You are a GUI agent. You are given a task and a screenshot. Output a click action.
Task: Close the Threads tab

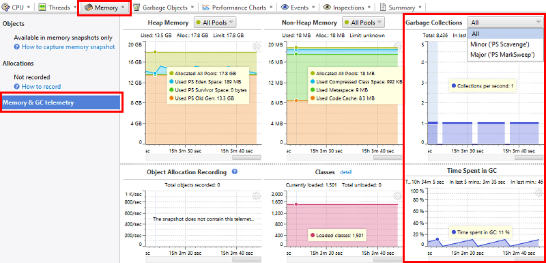(x=75, y=7)
